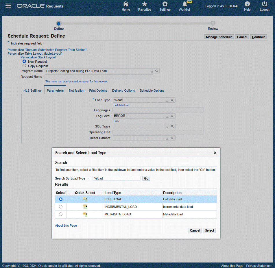Switch to Delivery Options tab
275x268 pixels.
point(123,90)
